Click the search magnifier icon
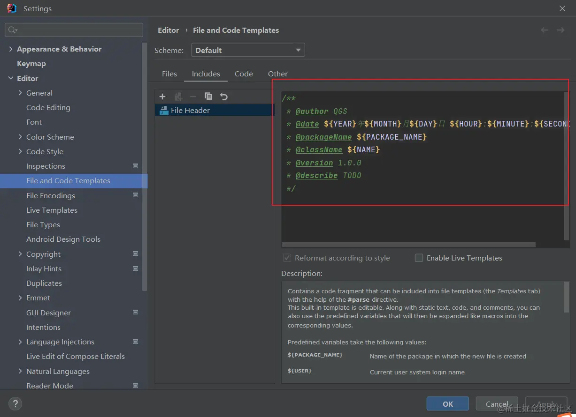 [13, 30]
